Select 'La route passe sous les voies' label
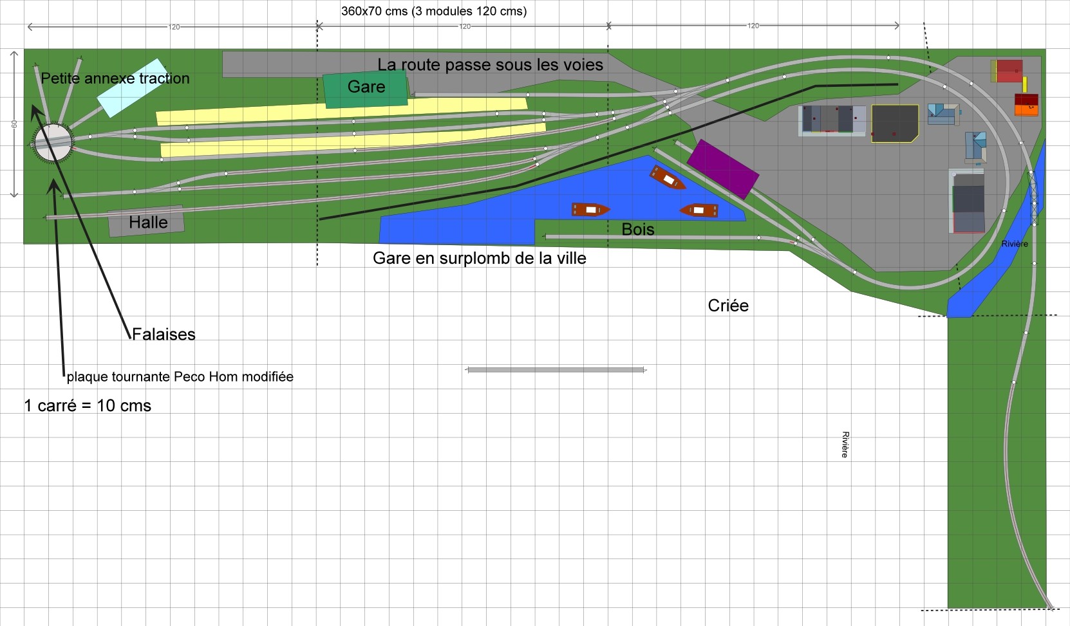 pyautogui.click(x=490, y=65)
